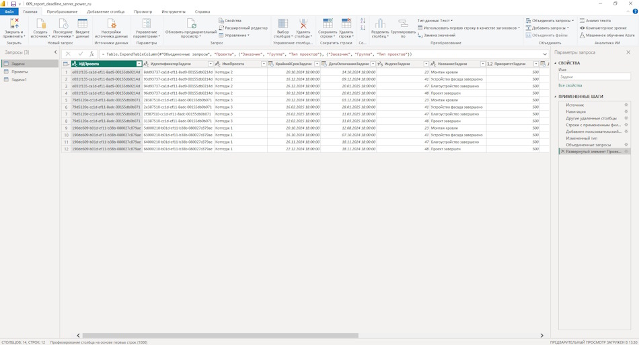
Task: Click the horizontal scrollbar thumb
Action: pyautogui.click(x=221, y=336)
